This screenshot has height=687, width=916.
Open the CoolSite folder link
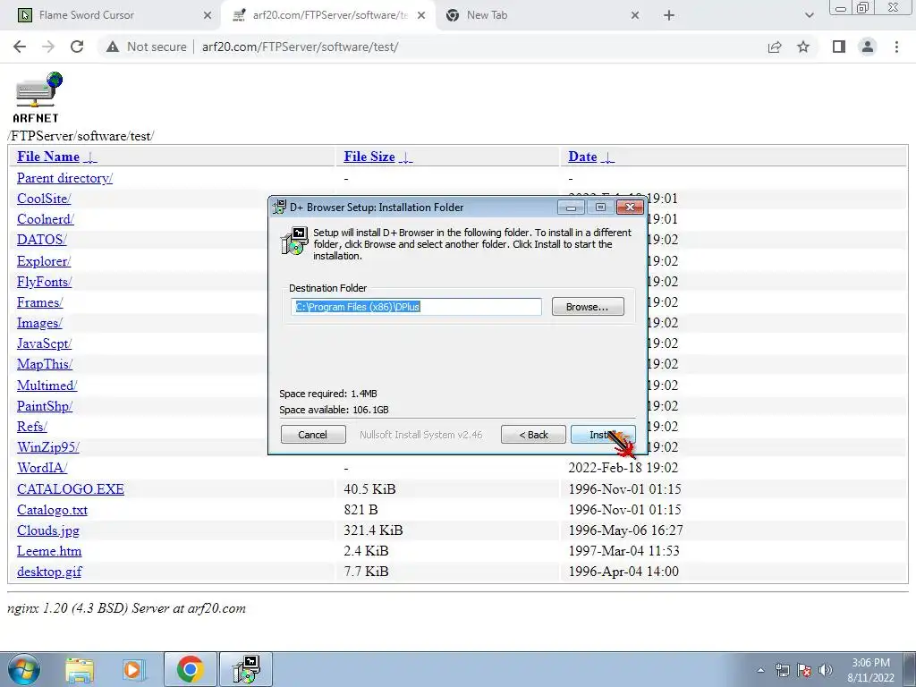coord(44,198)
